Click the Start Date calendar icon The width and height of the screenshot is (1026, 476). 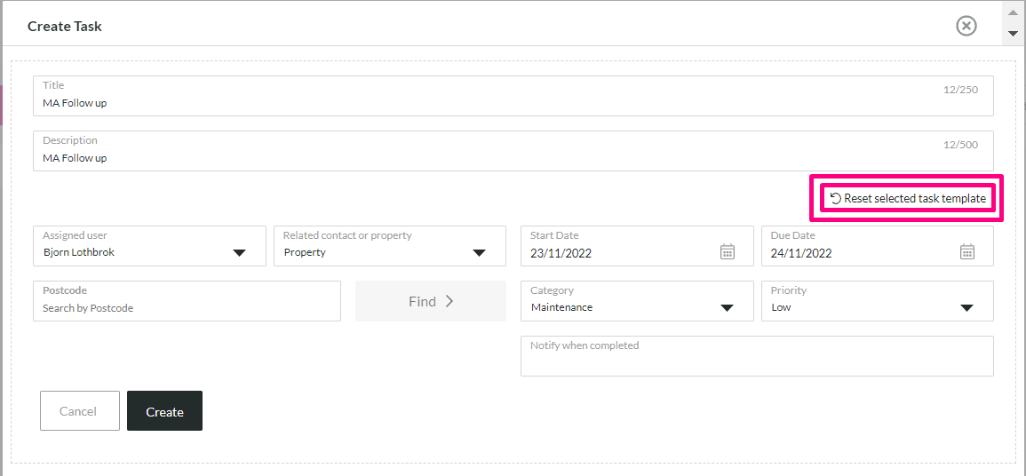pyautogui.click(x=727, y=251)
